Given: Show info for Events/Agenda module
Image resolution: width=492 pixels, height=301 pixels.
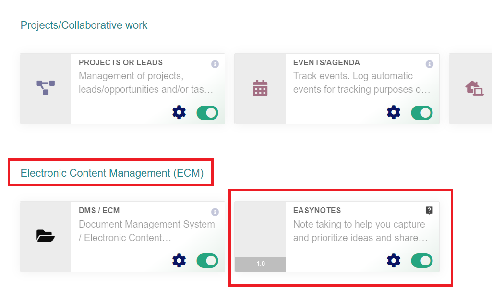Looking at the screenshot, I should click(429, 64).
